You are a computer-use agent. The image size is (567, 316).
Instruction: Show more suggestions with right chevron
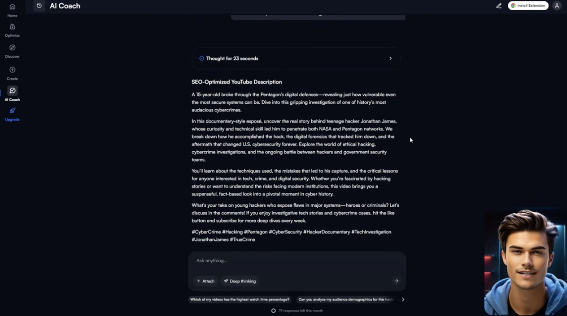[403, 299]
